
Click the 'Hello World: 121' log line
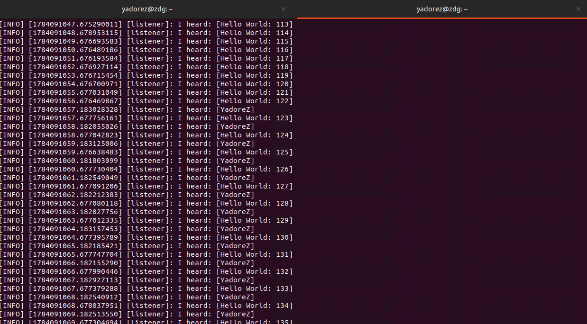coord(147,92)
